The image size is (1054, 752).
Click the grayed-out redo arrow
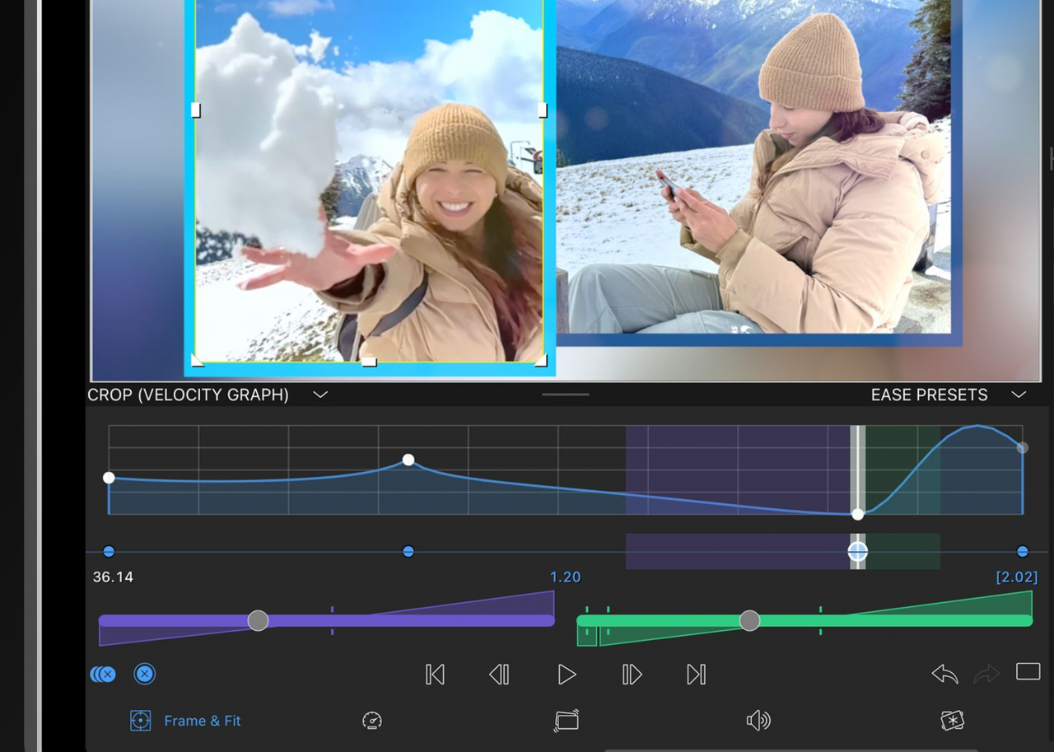[x=985, y=675]
